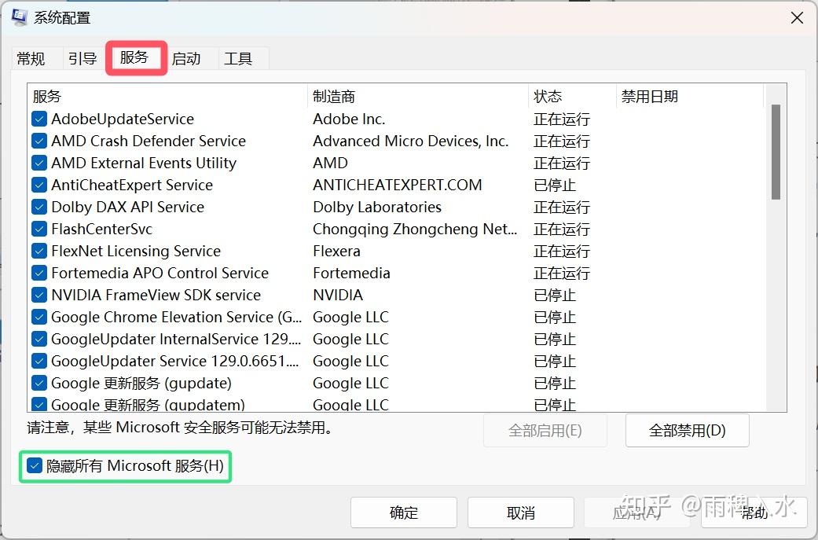Disable the AMD Crash Defender Service checkbox
Screen dimensions: 818x540
click(39, 141)
